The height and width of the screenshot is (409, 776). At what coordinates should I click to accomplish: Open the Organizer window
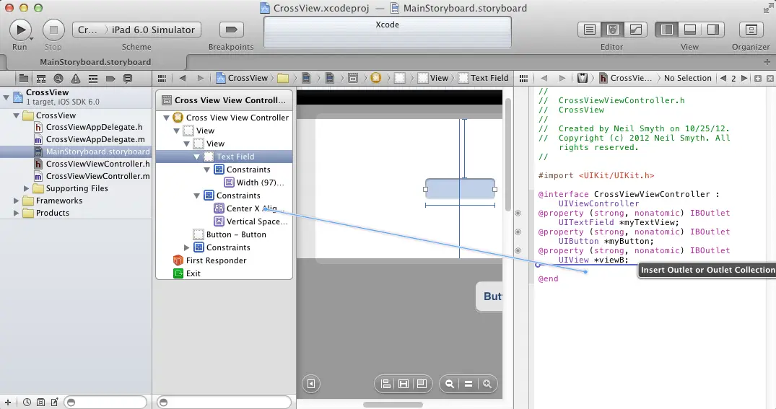click(x=751, y=30)
